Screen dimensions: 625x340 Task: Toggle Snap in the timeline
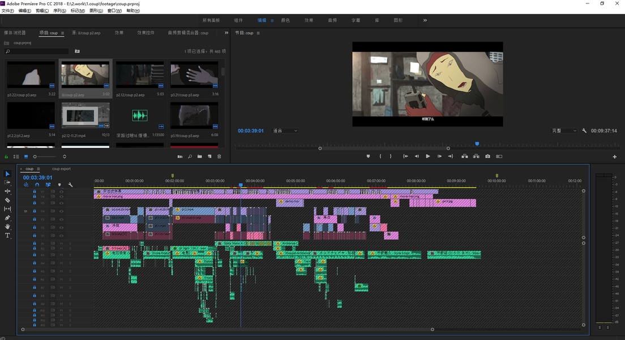(37, 185)
